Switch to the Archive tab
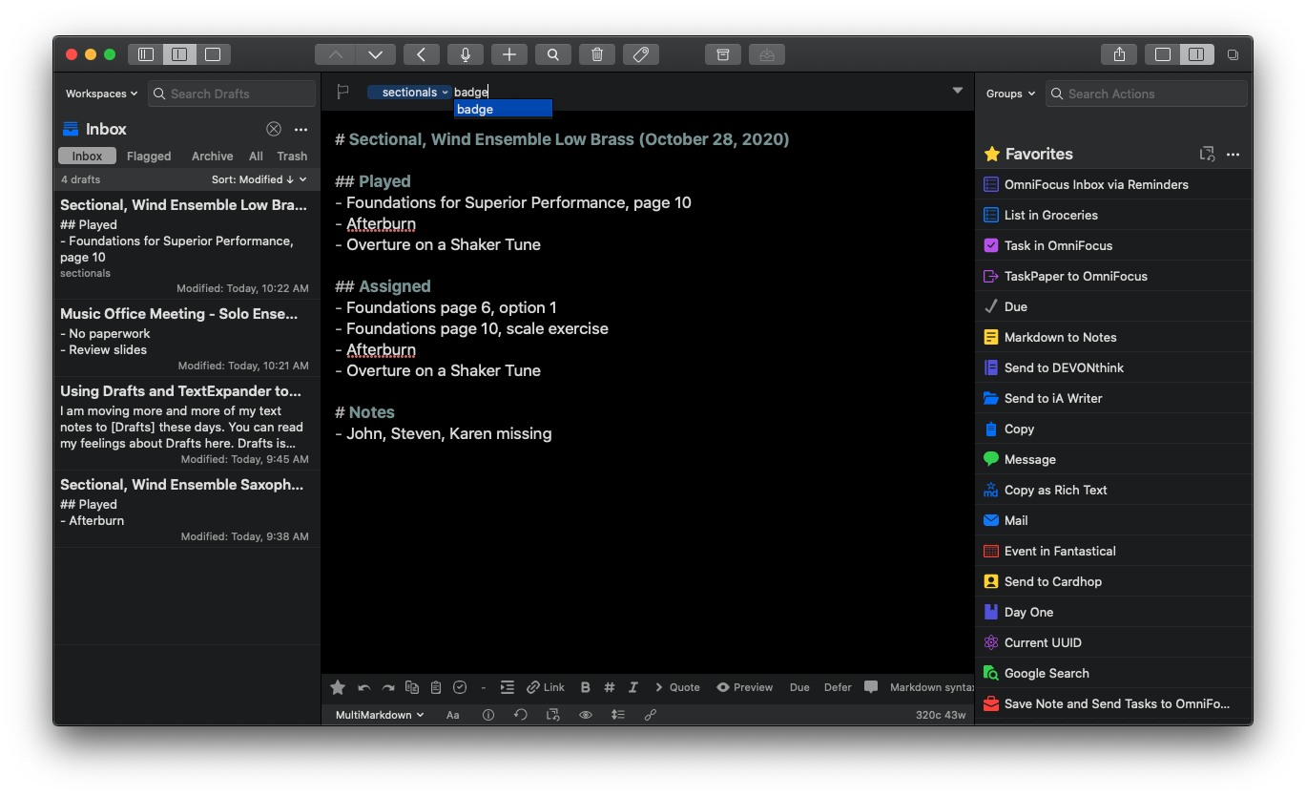1306x796 pixels. 212,156
